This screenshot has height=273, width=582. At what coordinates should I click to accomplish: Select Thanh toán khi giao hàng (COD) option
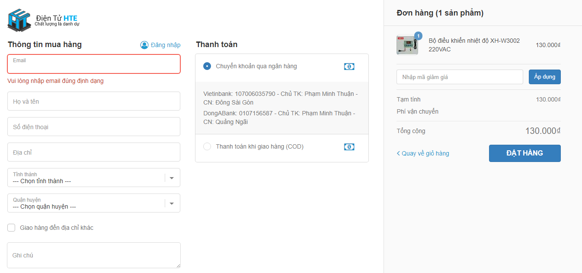tap(207, 146)
